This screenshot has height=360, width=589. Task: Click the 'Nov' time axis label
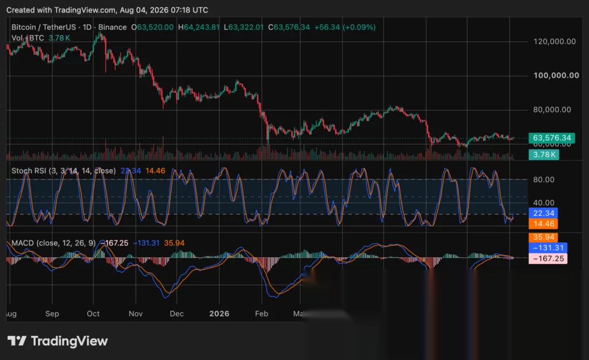coord(136,313)
